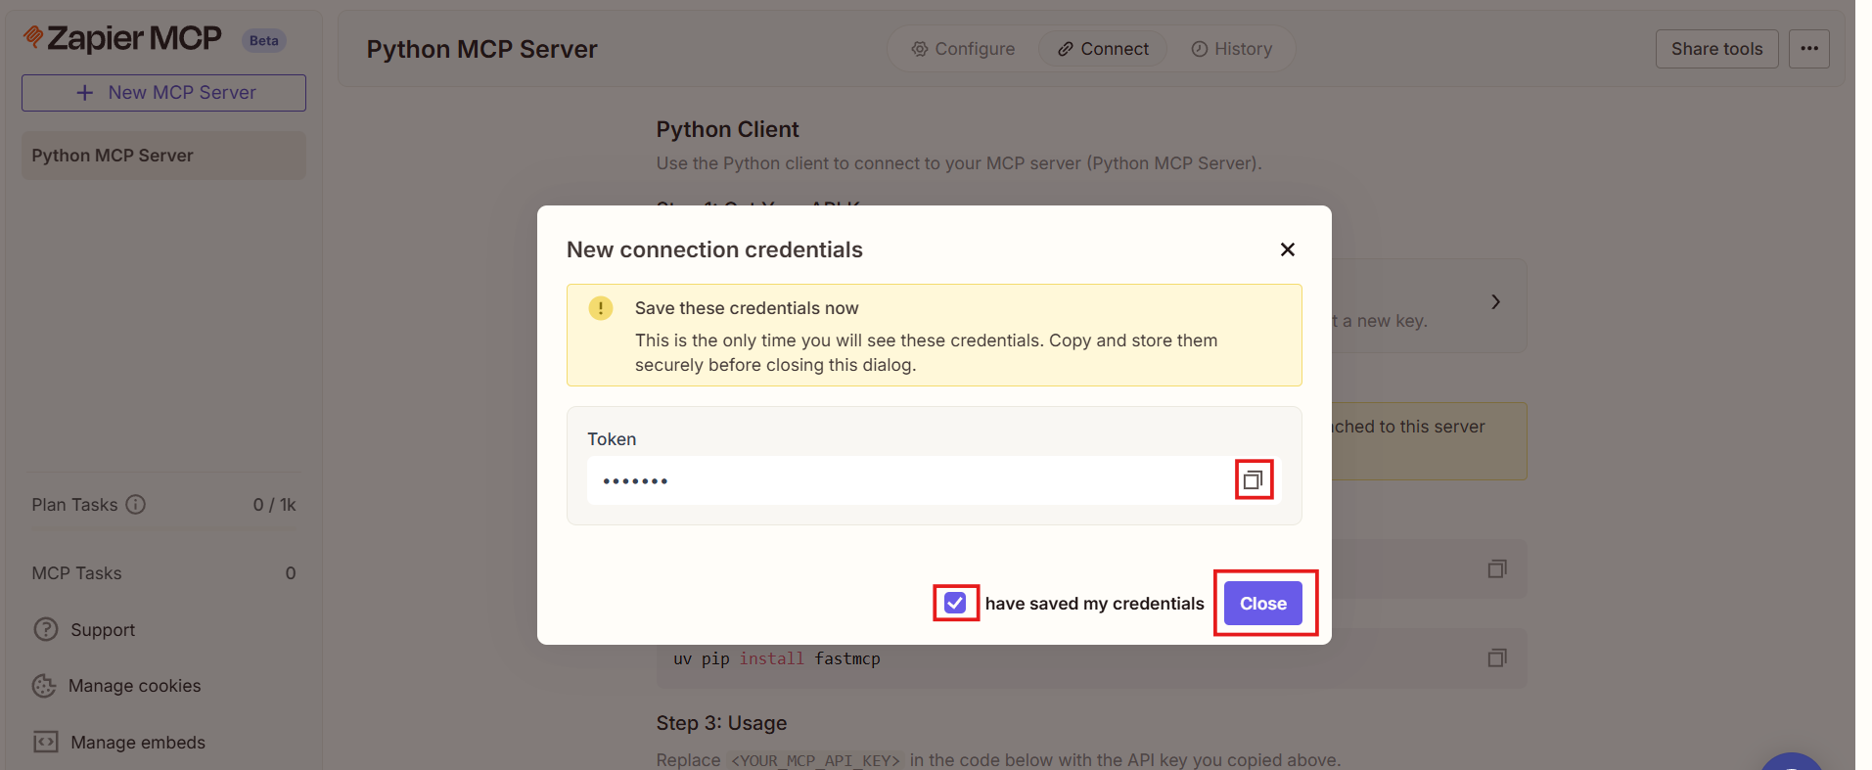Close the credentials dialog with X icon

click(x=1287, y=249)
